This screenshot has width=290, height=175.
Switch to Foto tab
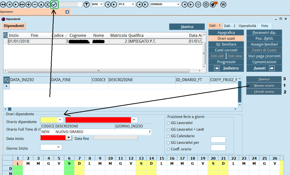pos(265,26)
